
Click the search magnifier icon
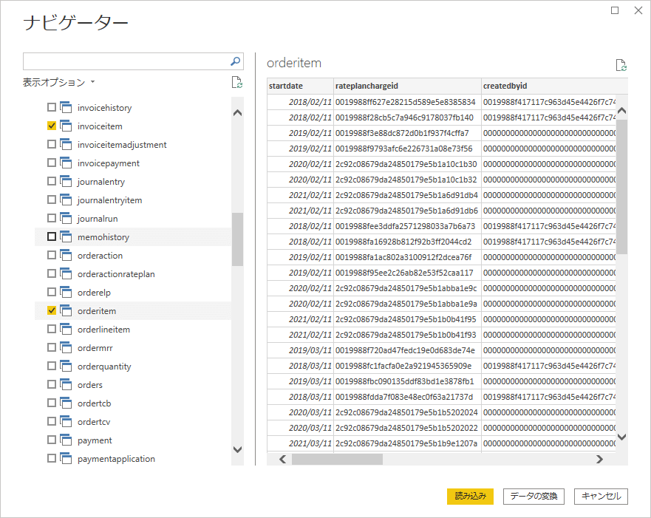[x=236, y=61]
